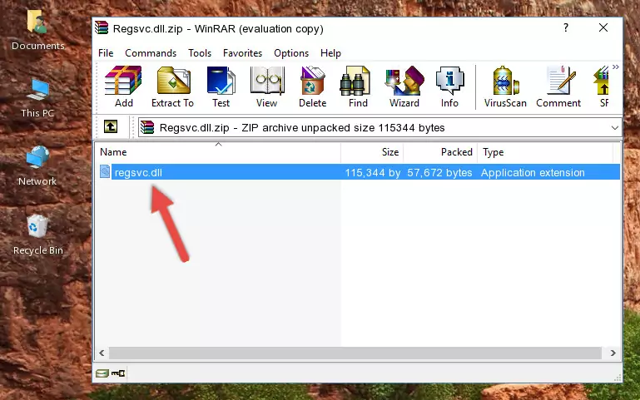Click the View toolbar icon
The height and width of the screenshot is (400, 640).
point(267,86)
